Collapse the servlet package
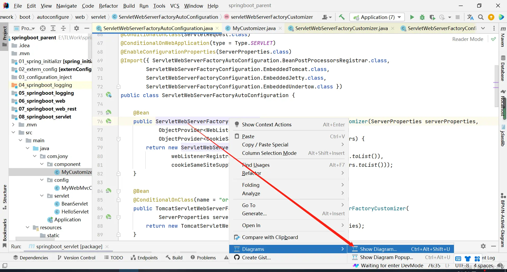This screenshot has width=507, height=272. pyautogui.click(x=42, y=196)
